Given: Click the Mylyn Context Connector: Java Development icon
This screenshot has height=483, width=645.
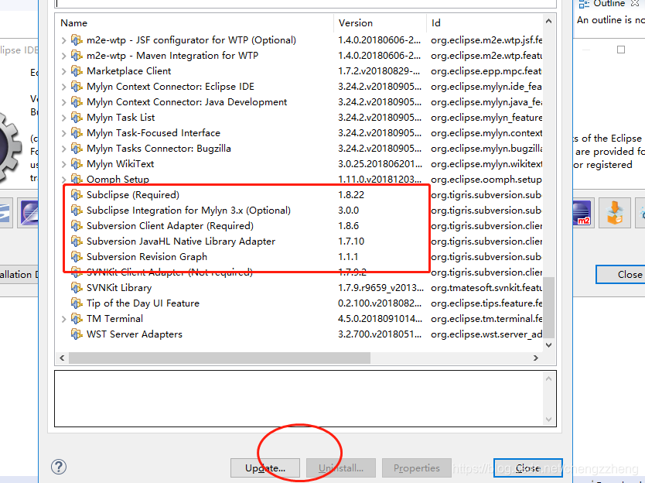Looking at the screenshot, I should click(76, 102).
